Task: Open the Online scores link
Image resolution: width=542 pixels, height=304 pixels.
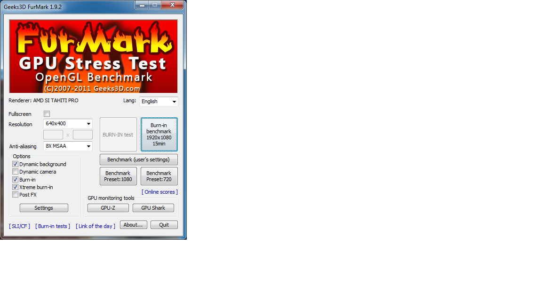Action: 159,192
